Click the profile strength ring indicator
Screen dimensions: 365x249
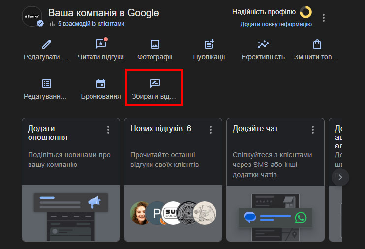click(305, 12)
